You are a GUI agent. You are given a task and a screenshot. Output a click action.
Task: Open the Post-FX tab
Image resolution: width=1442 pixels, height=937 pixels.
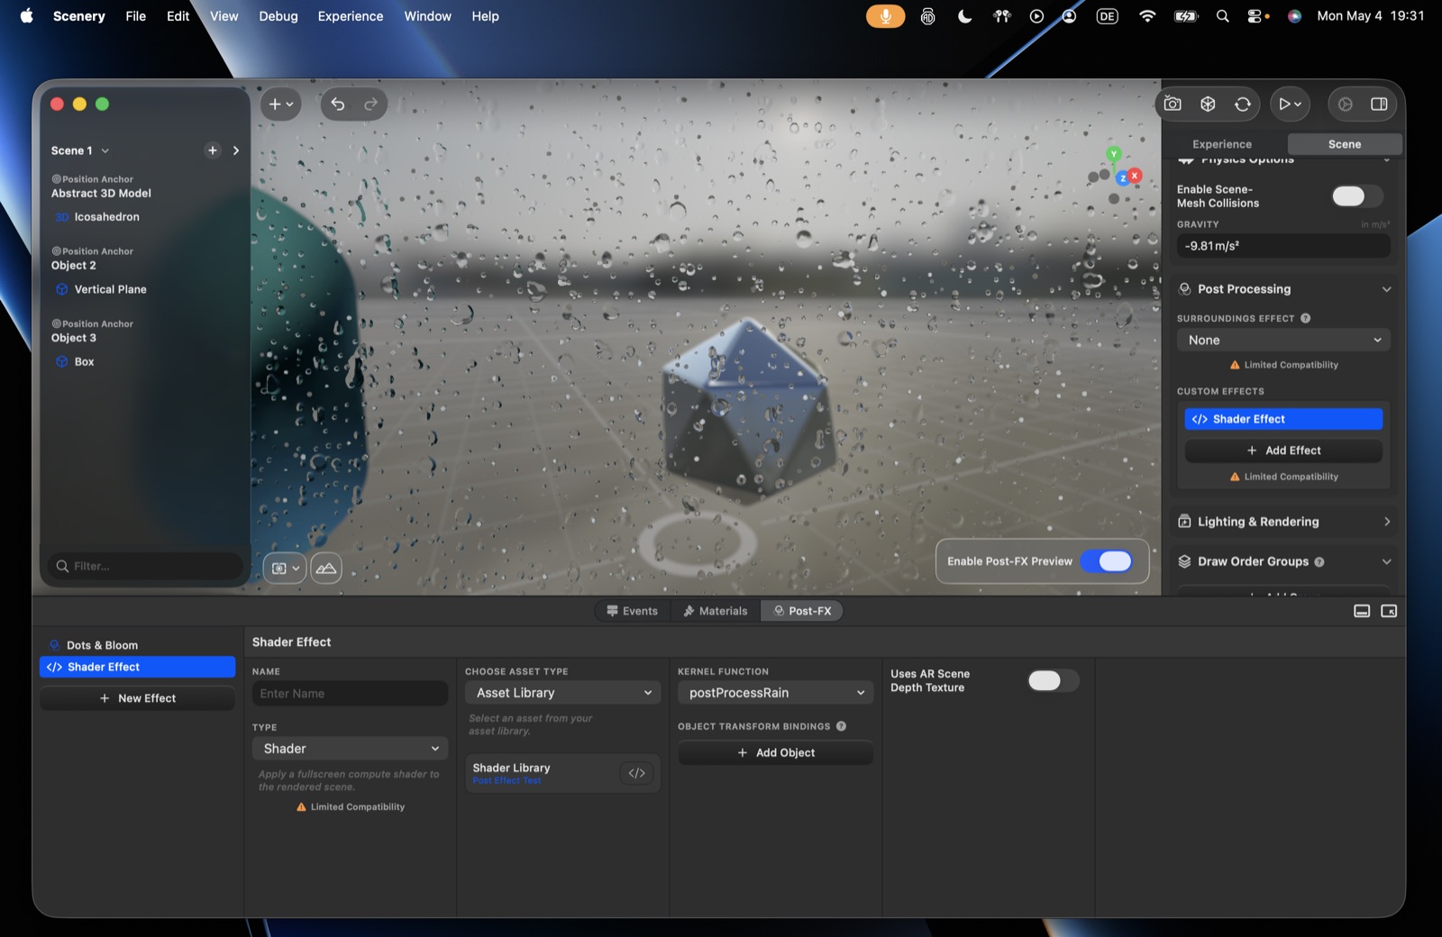pyautogui.click(x=802, y=611)
